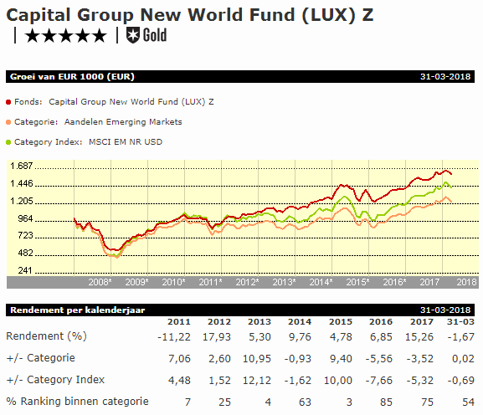Image resolution: width=483 pixels, height=415 pixels.
Task: Click the Categorie difference value 0,02
Action: click(463, 359)
